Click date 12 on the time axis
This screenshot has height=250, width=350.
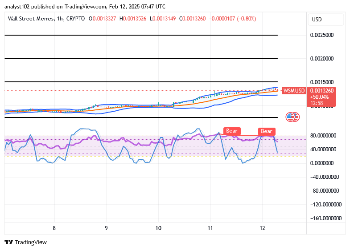(262, 228)
